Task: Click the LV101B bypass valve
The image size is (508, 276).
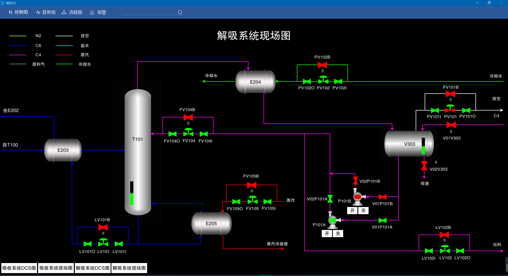Action: click(103, 227)
